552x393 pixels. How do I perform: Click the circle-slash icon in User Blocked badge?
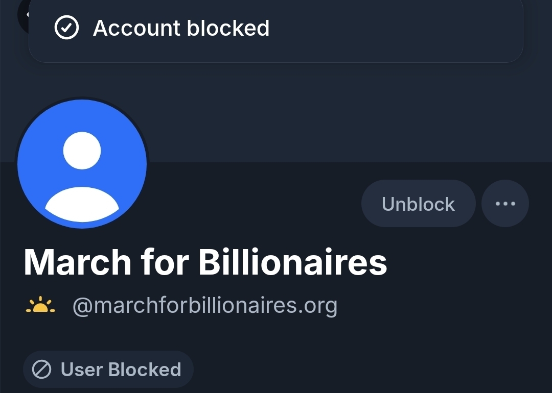pyautogui.click(x=42, y=370)
